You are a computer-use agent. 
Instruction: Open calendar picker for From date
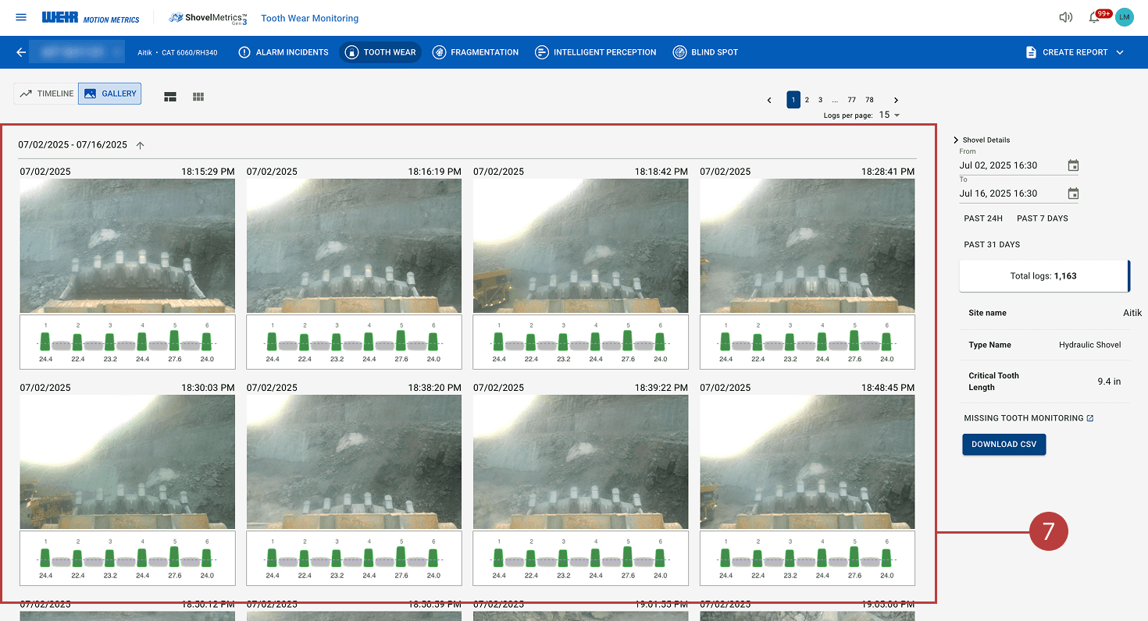click(x=1073, y=165)
